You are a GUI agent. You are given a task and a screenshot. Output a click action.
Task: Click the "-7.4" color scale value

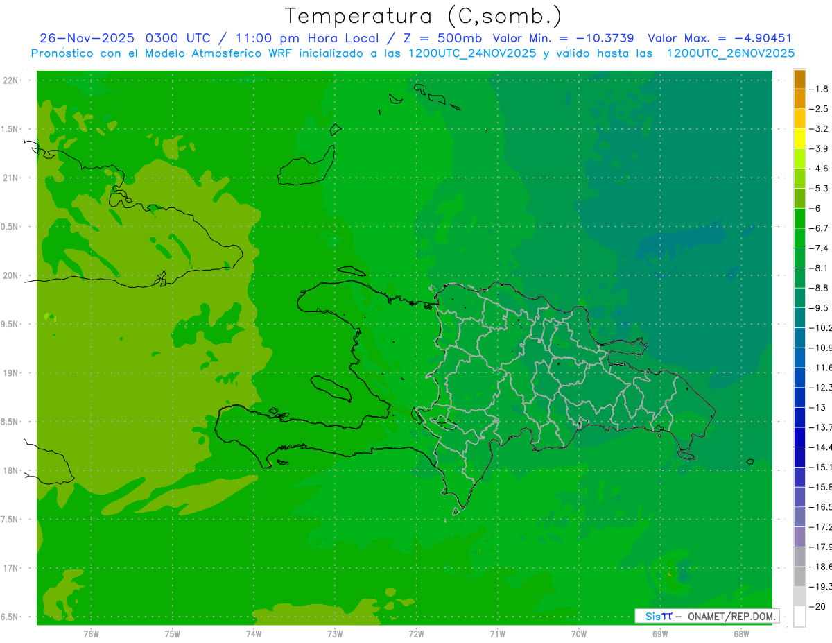pyautogui.click(x=820, y=248)
